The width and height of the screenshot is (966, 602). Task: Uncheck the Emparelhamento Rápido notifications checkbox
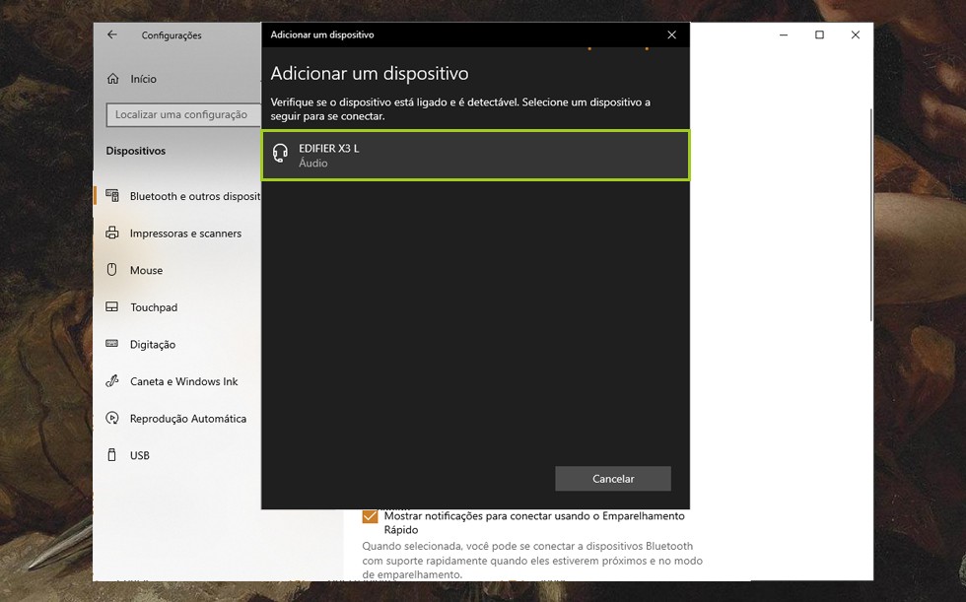(371, 516)
